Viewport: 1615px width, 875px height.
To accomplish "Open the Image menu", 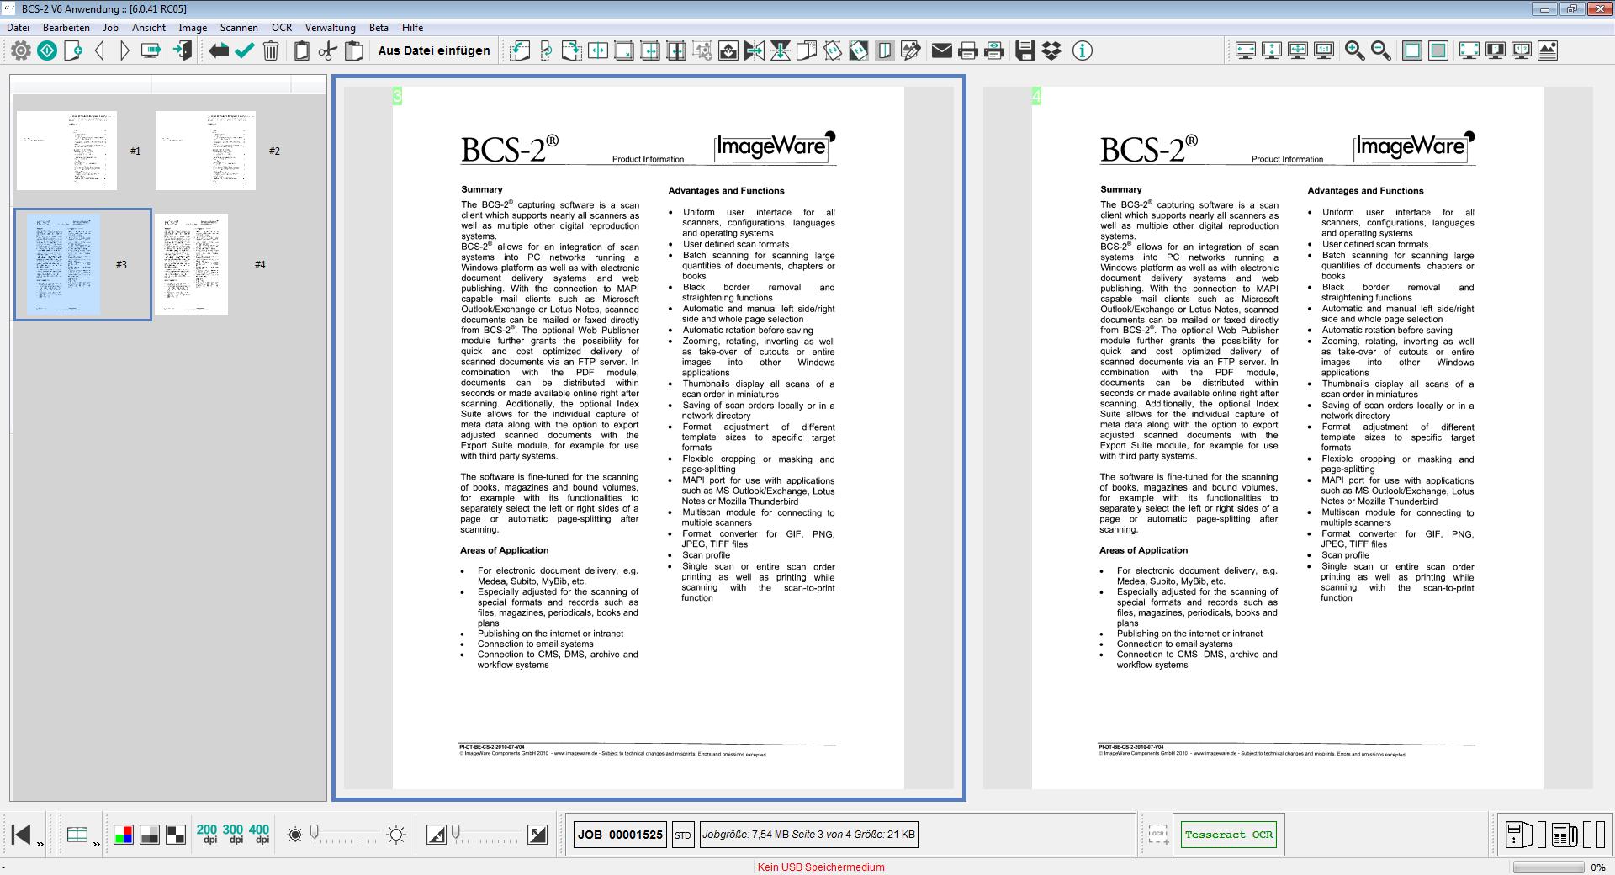I will pyautogui.click(x=193, y=27).
